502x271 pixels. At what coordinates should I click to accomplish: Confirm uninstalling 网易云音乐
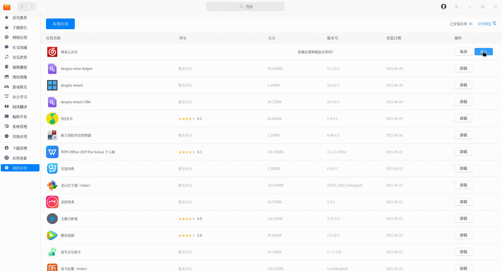click(x=484, y=52)
